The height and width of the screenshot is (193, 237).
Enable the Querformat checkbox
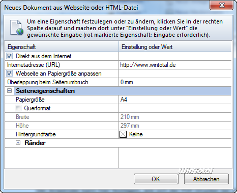point(18,108)
